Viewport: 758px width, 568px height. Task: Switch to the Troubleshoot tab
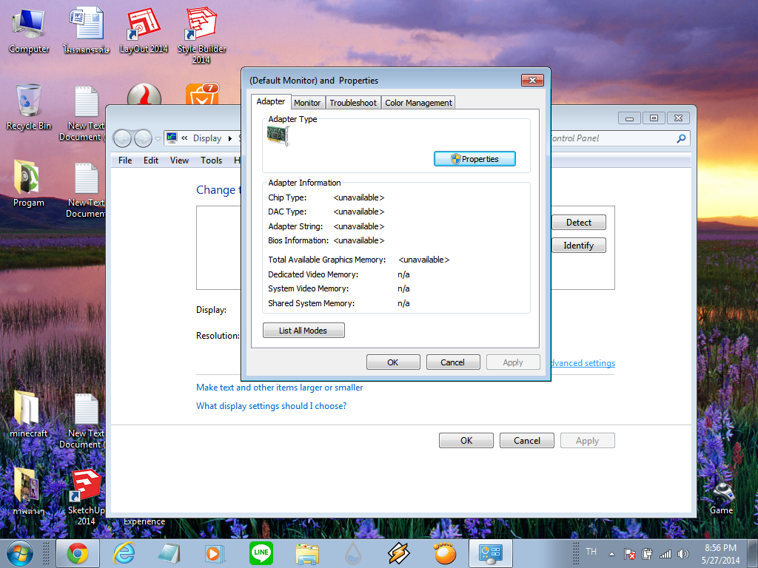[353, 103]
